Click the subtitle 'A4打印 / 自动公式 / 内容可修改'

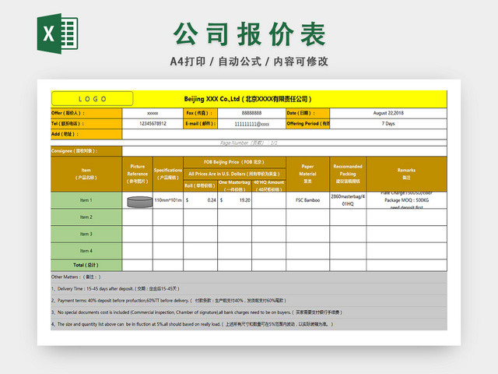[x=249, y=62]
